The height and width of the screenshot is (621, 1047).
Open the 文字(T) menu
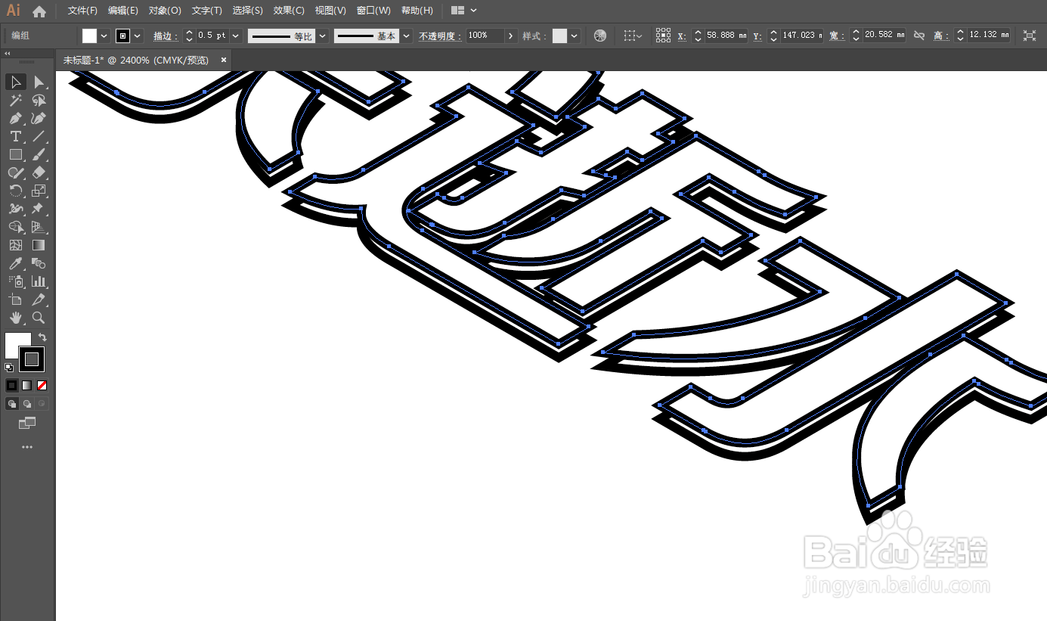(207, 11)
